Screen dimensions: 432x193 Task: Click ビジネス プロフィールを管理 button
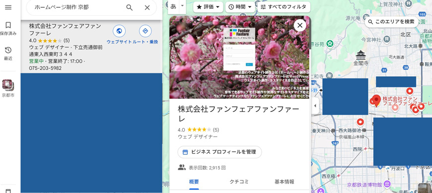point(219,152)
